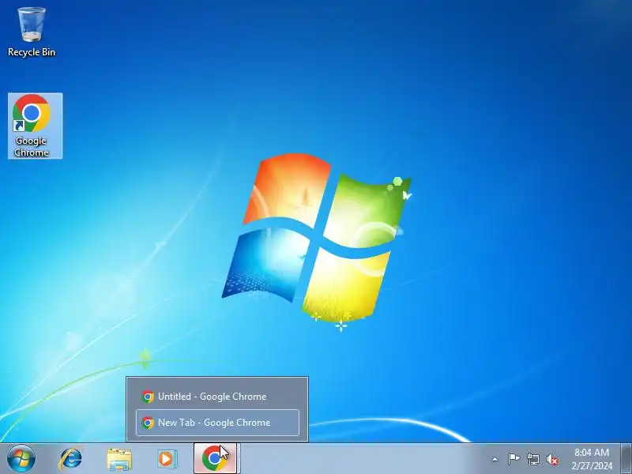Launch Windows Media Player from taskbar

pos(167,459)
